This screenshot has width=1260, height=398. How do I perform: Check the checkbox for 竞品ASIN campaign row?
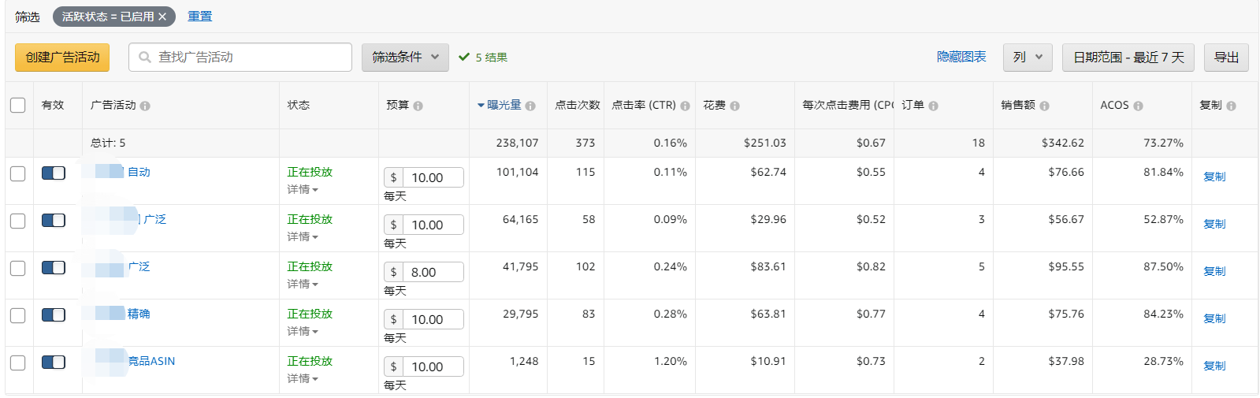pos(18,363)
